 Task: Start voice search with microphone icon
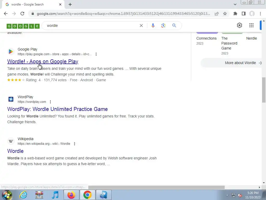pos(153,26)
